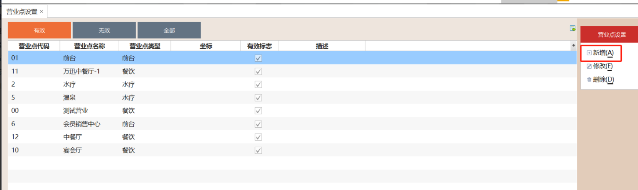Show 全部 business points

pyautogui.click(x=169, y=30)
